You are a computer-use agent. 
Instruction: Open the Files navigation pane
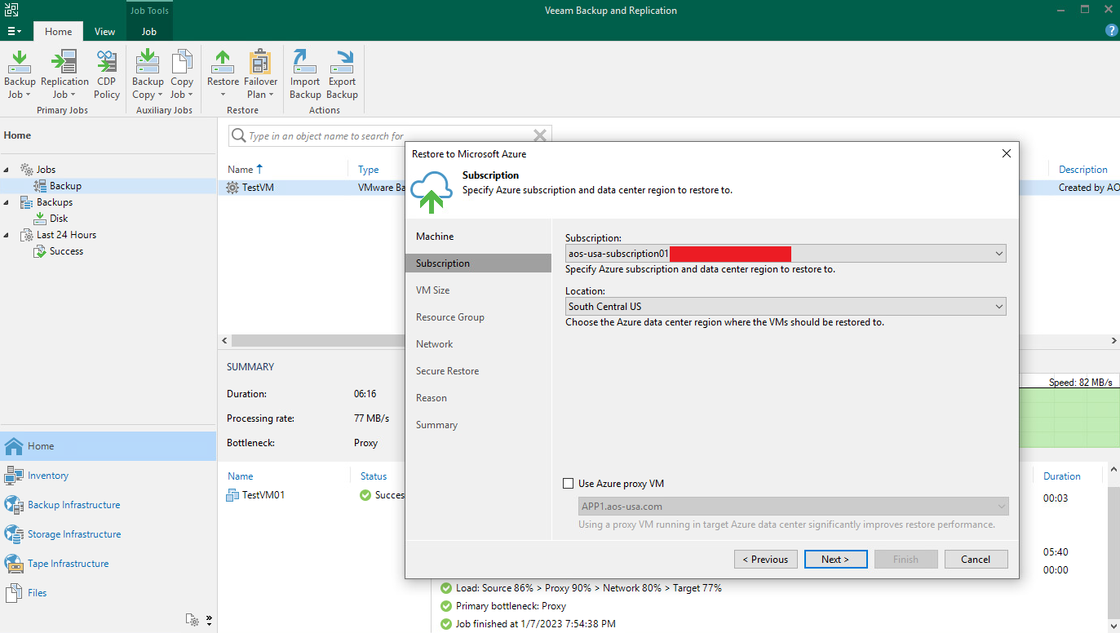(108, 593)
